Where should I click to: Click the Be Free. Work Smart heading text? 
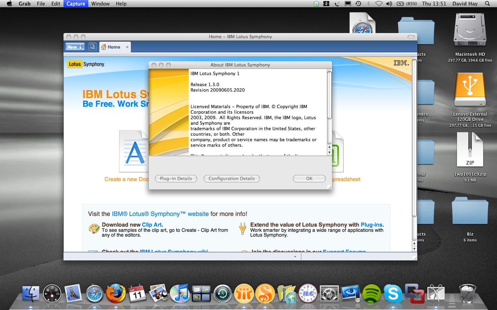[116, 104]
